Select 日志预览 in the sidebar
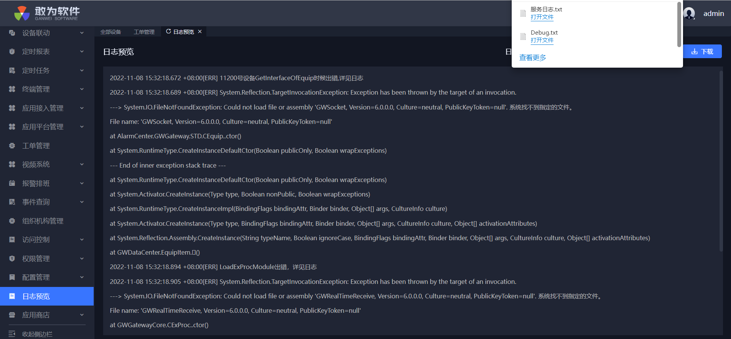The height and width of the screenshot is (339, 731). click(x=47, y=296)
